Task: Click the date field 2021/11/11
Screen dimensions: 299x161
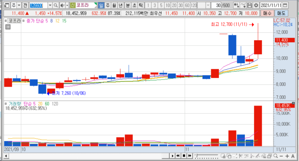Action: click(x=271, y=5)
